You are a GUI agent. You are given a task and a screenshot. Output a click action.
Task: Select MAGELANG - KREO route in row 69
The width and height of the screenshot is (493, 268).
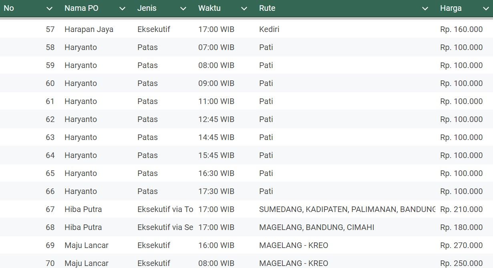(x=294, y=245)
